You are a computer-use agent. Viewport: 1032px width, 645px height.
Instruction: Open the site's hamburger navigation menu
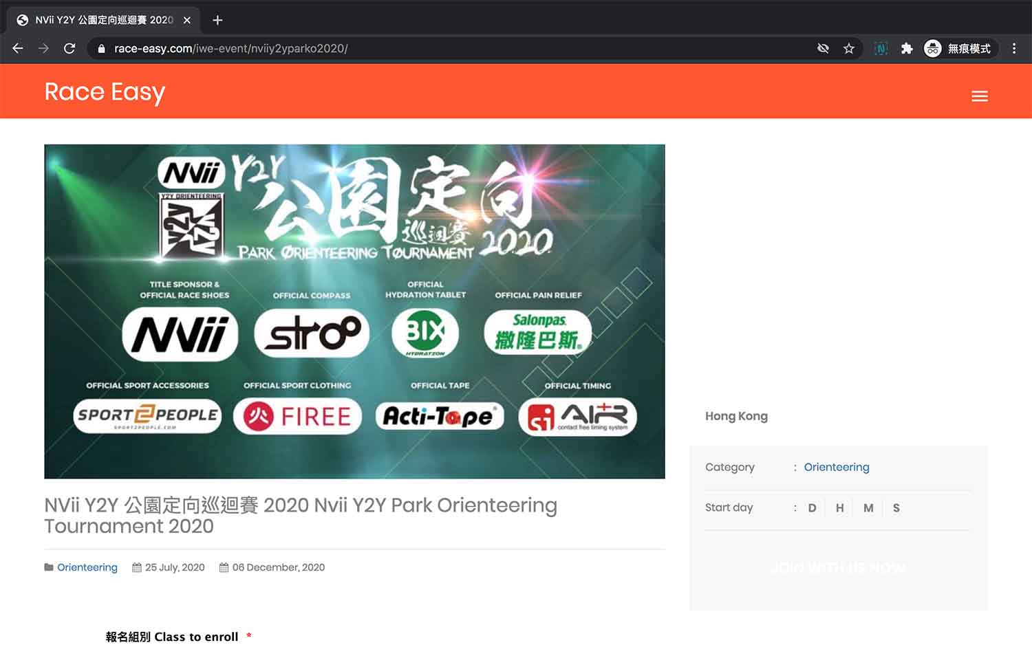point(980,96)
